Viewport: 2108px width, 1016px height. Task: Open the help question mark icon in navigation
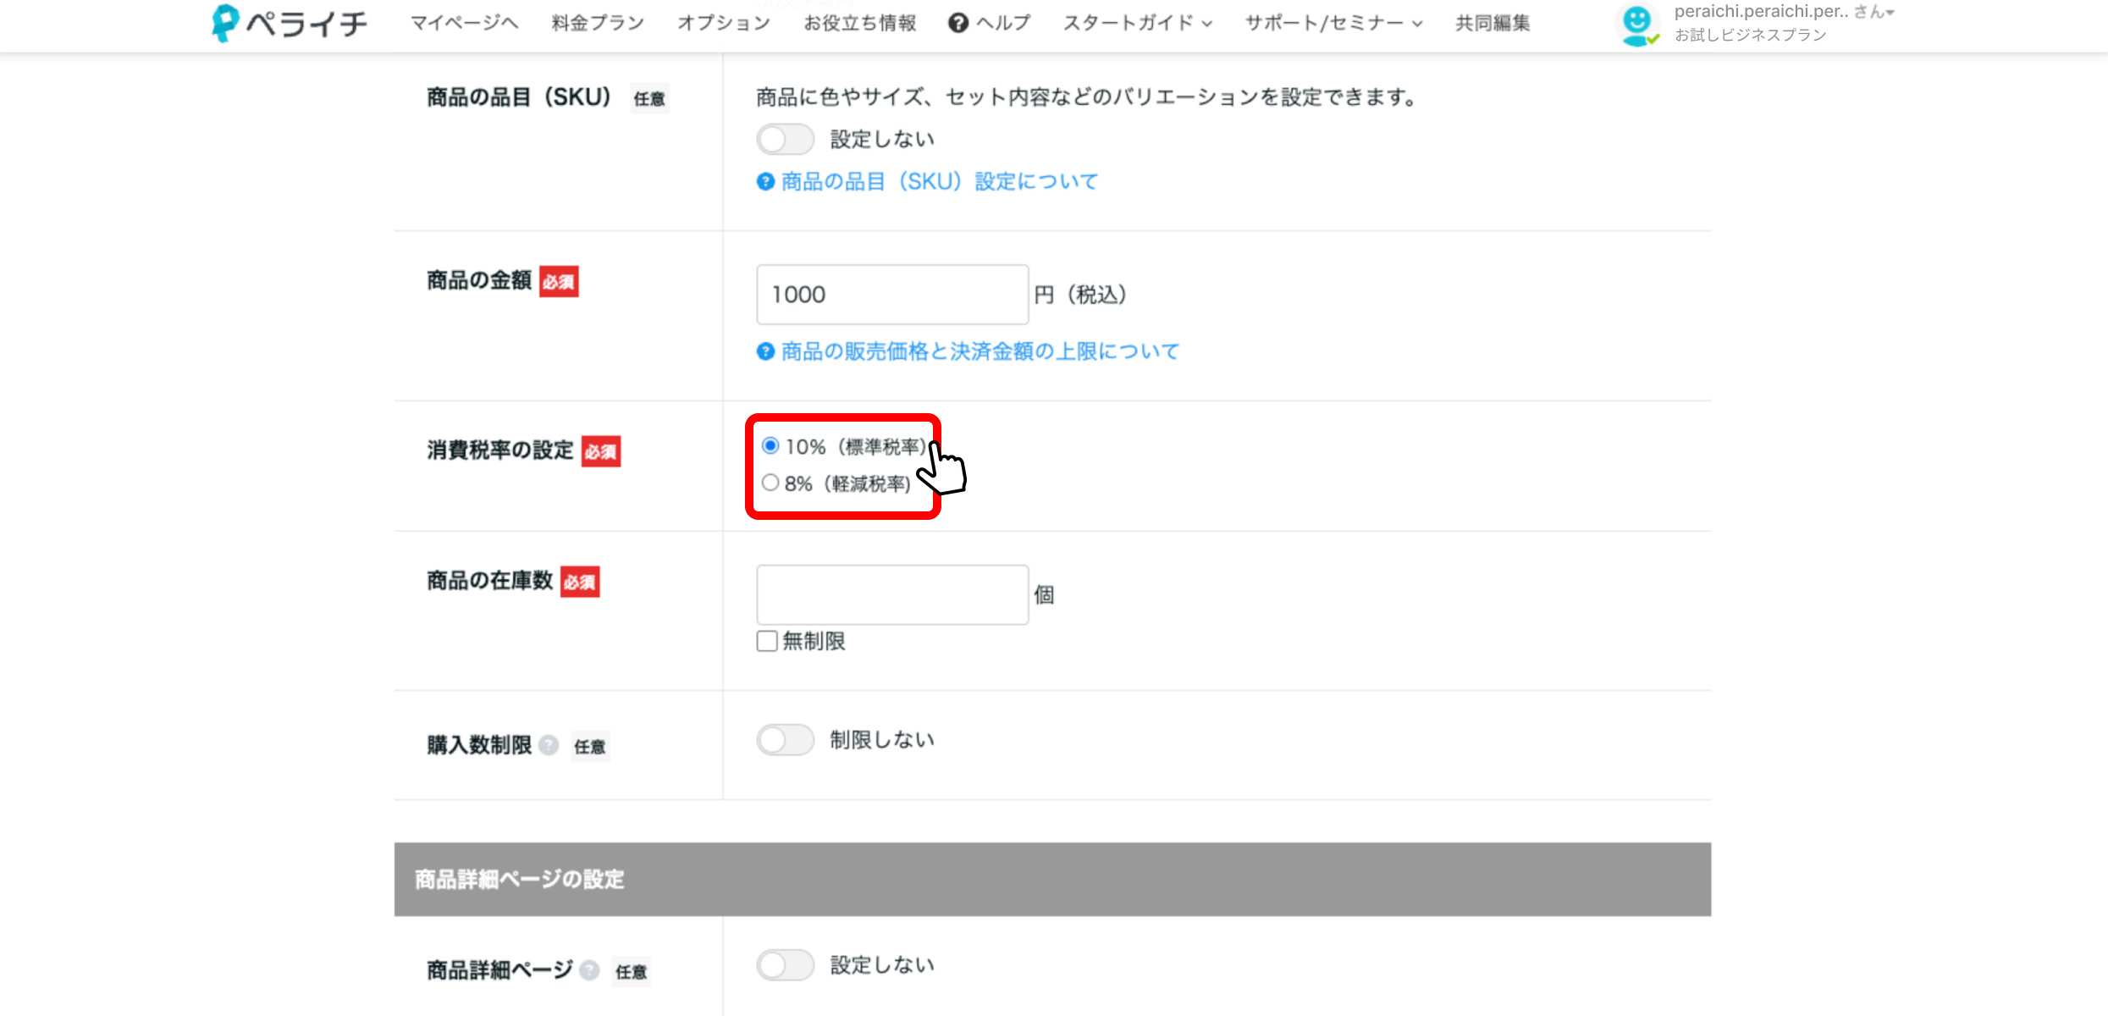[x=957, y=23]
